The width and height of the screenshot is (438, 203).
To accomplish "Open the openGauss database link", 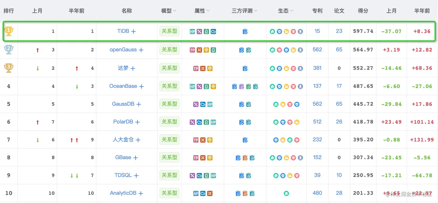I will click(x=123, y=50).
